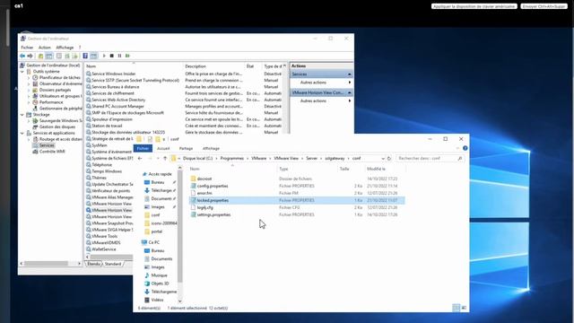Click Back arrow in Computer Management toolbar
Image resolution: width=574 pixels, height=323 pixels.
click(22, 56)
